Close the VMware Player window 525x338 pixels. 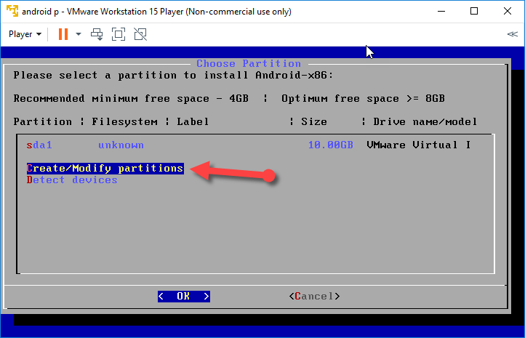[508, 11]
